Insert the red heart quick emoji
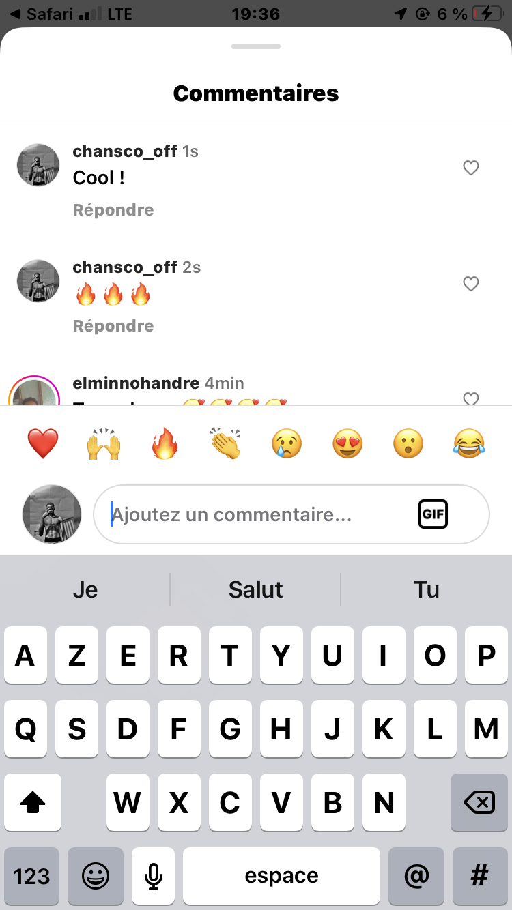This screenshot has height=910, width=512. tap(43, 444)
